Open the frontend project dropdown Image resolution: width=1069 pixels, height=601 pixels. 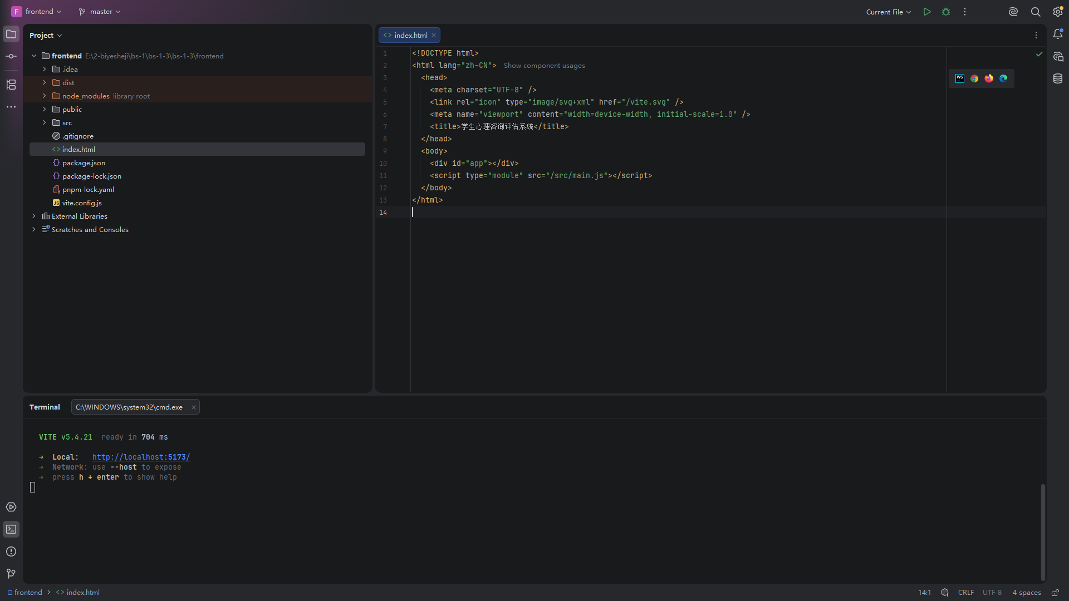pyautogui.click(x=37, y=12)
